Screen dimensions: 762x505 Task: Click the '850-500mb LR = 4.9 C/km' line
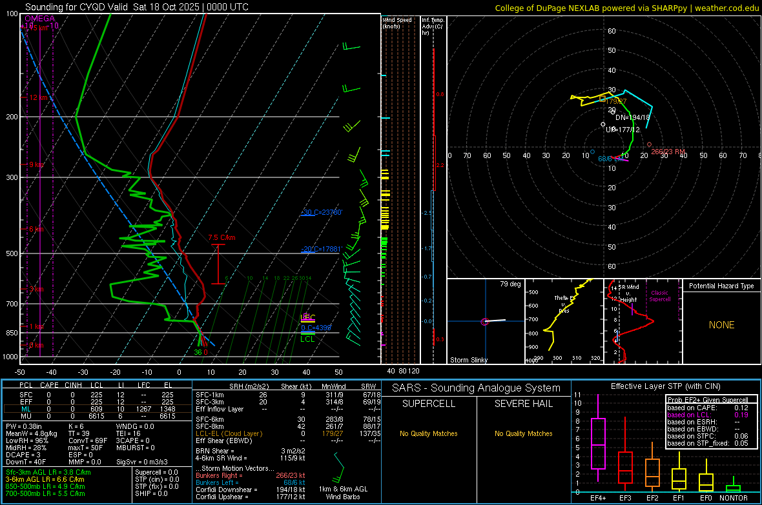(x=45, y=486)
